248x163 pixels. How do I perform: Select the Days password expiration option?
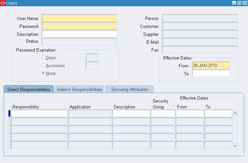(x=43, y=57)
